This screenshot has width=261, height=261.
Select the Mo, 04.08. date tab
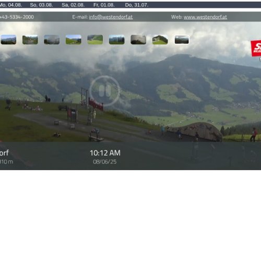tap(11, 5)
